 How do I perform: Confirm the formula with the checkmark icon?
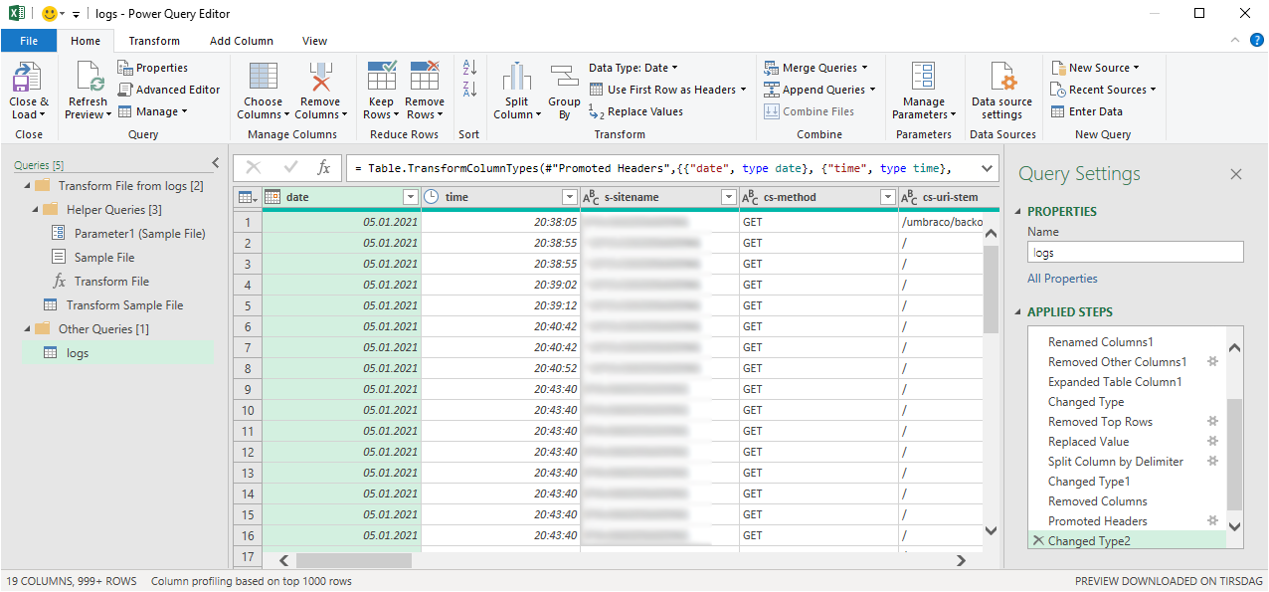tap(290, 168)
